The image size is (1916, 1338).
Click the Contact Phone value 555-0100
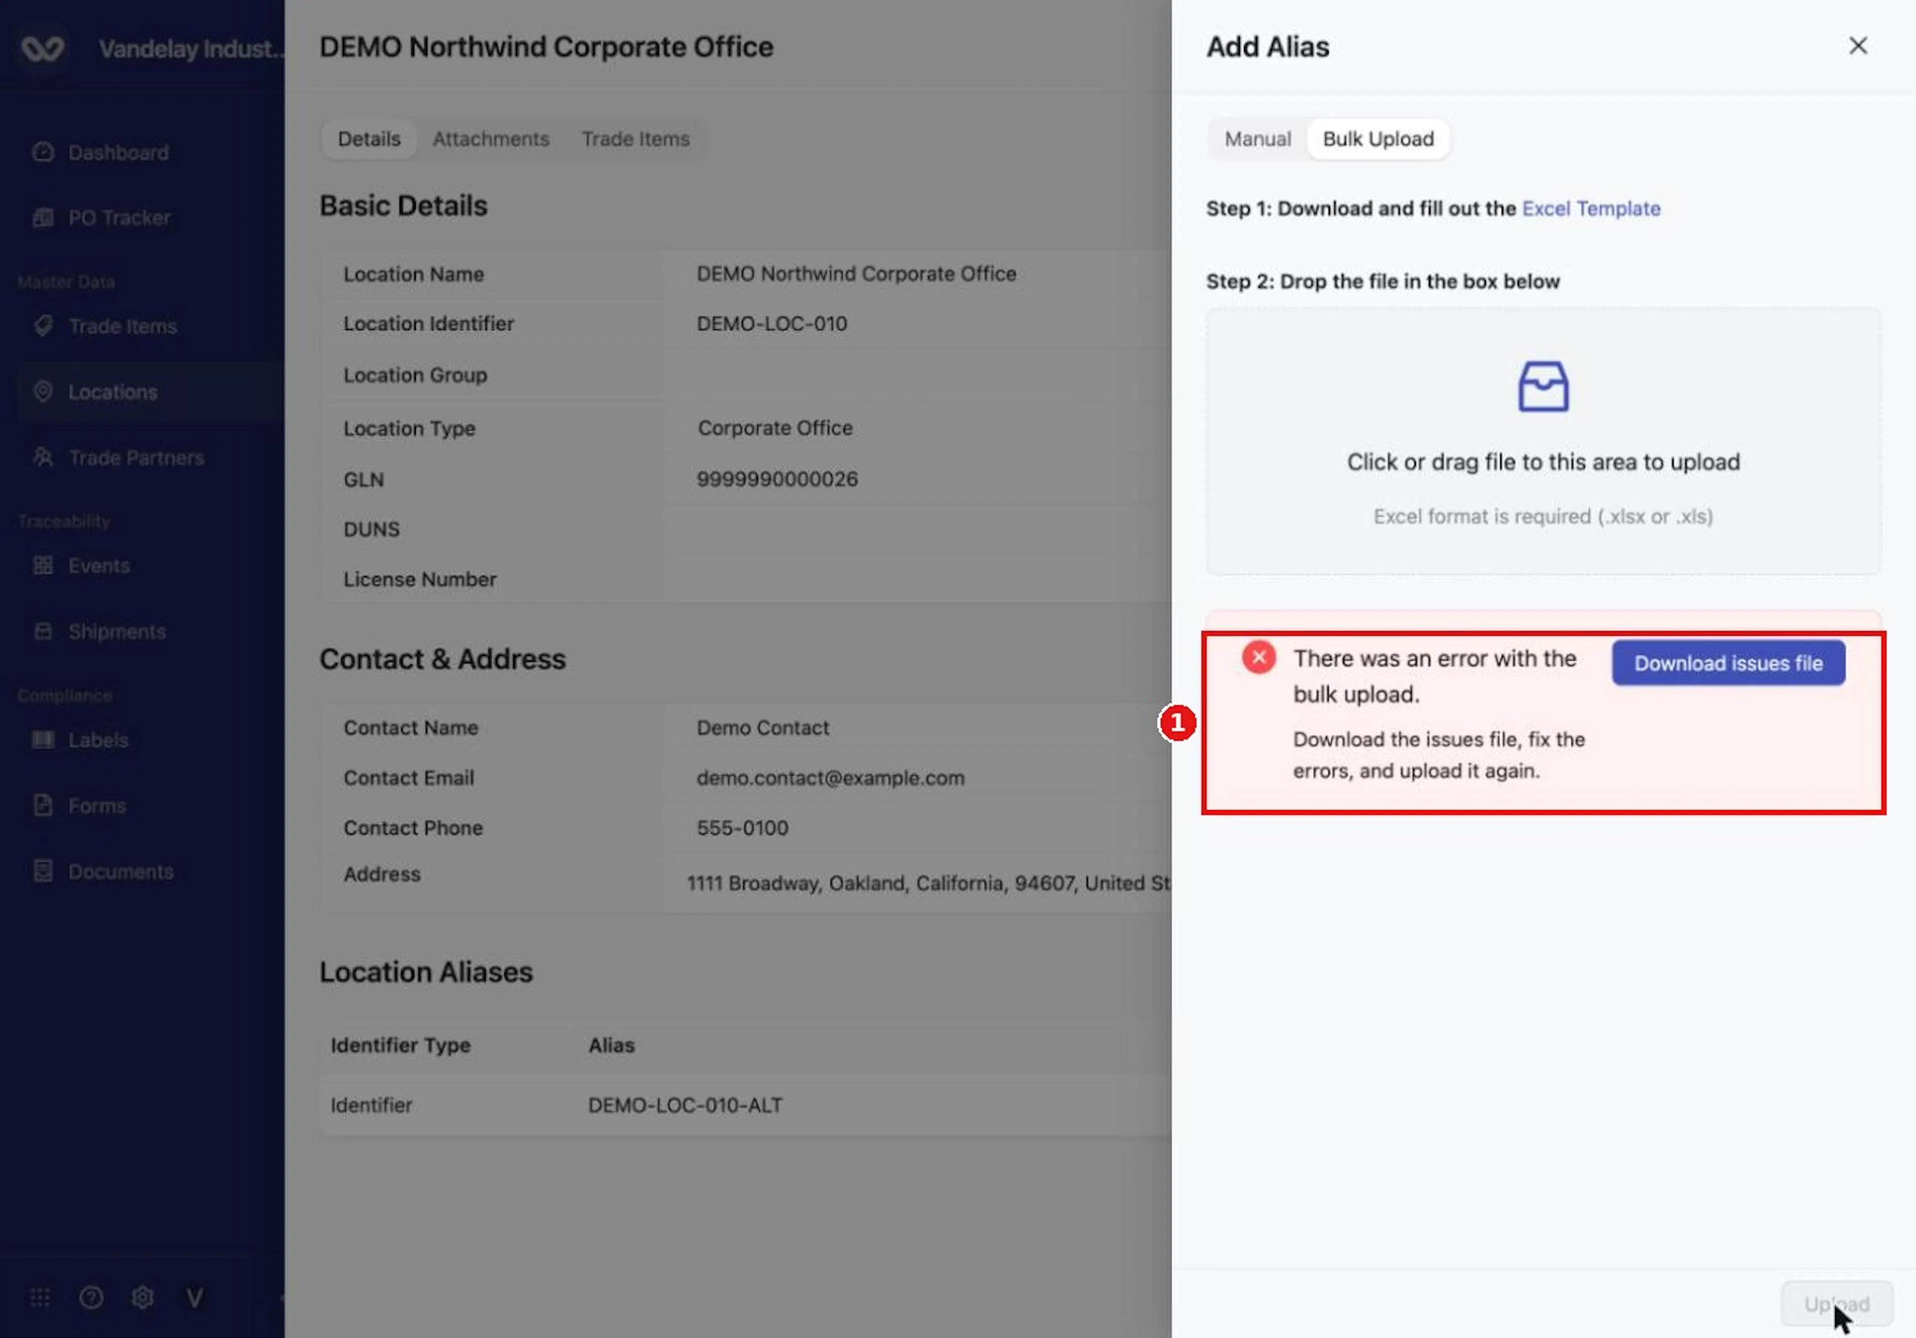(x=743, y=828)
